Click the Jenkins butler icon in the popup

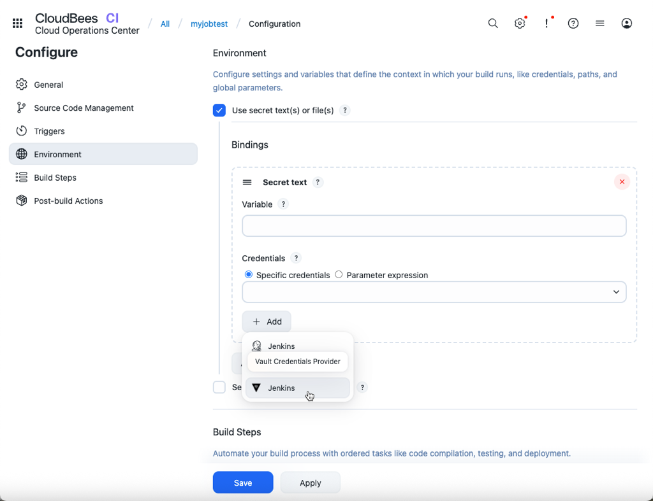(x=256, y=346)
